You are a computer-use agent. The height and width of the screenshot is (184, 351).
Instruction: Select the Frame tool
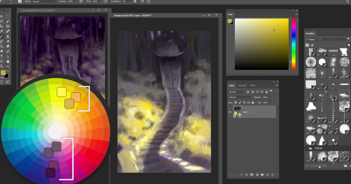click(7, 26)
